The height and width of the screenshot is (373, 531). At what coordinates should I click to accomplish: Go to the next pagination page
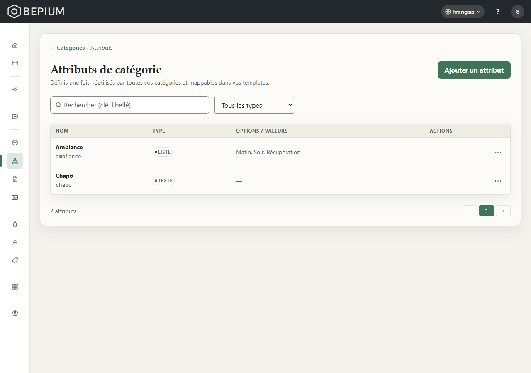click(x=503, y=211)
